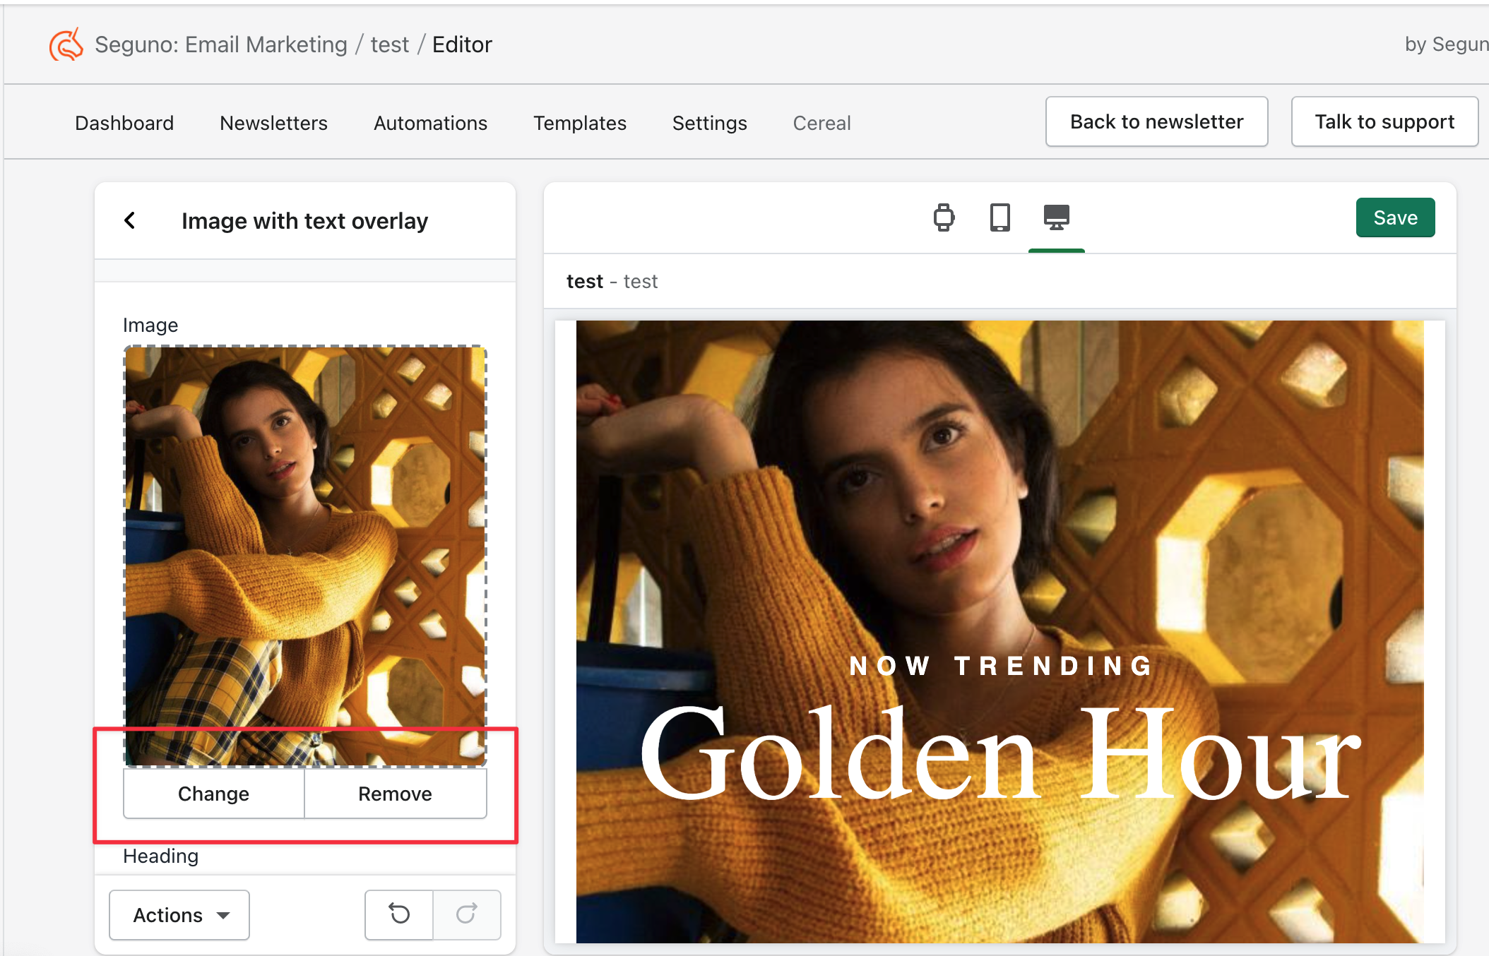Click the 'Editor' breadcrumb text
Image resolution: width=1489 pixels, height=956 pixels.
coord(462,44)
